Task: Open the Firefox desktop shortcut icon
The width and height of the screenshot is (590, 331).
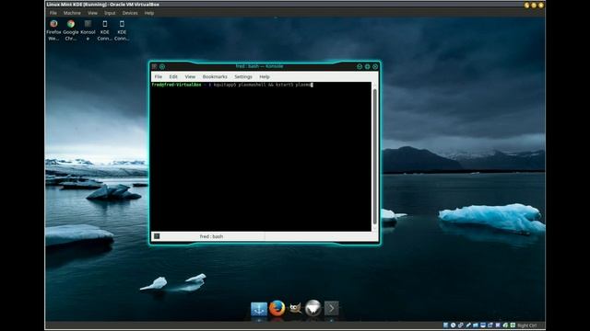Action: pyautogui.click(x=53, y=24)
